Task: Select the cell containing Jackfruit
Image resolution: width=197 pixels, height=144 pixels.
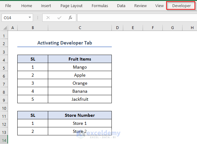Action: (x=80, y=99)
